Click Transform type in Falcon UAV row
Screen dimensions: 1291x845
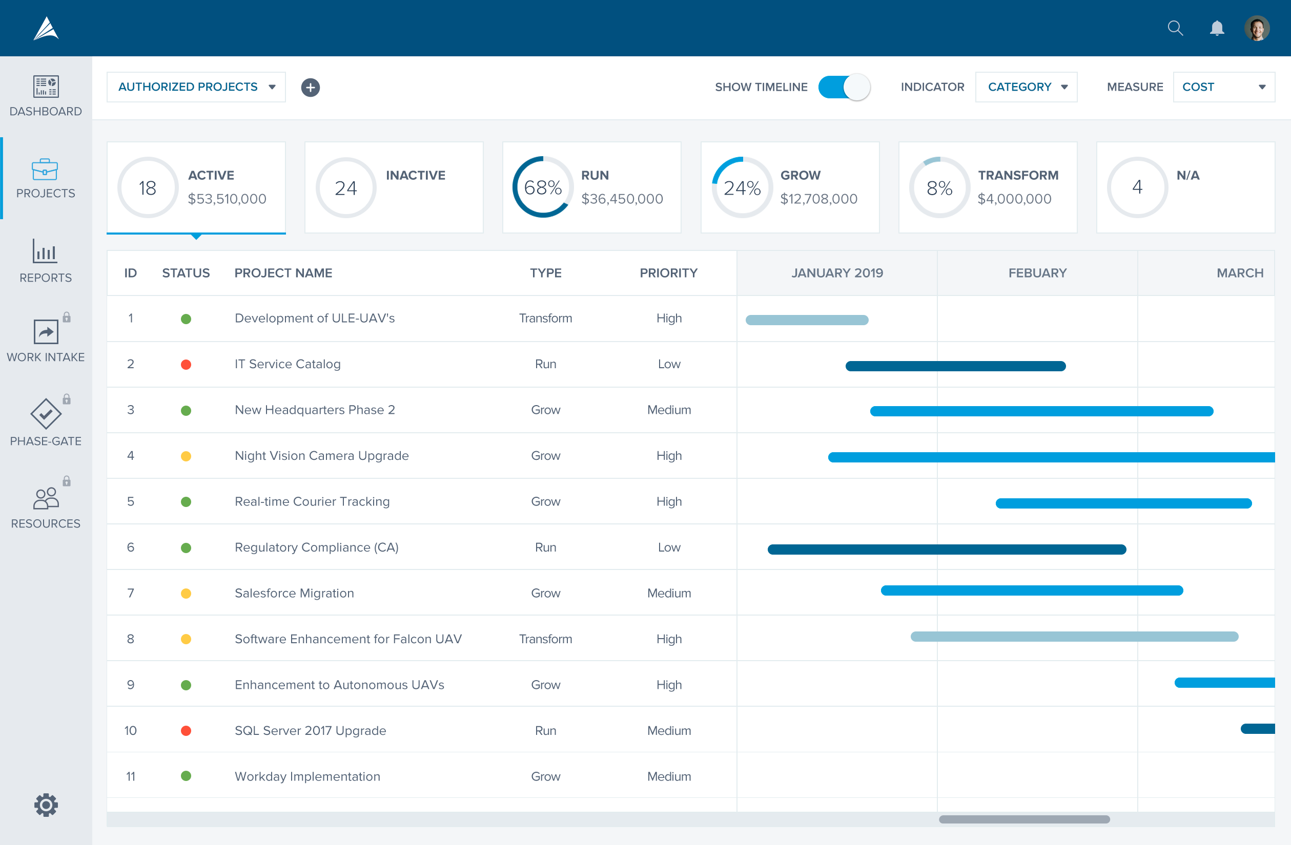pyautogui.click(x=546, y=639)
